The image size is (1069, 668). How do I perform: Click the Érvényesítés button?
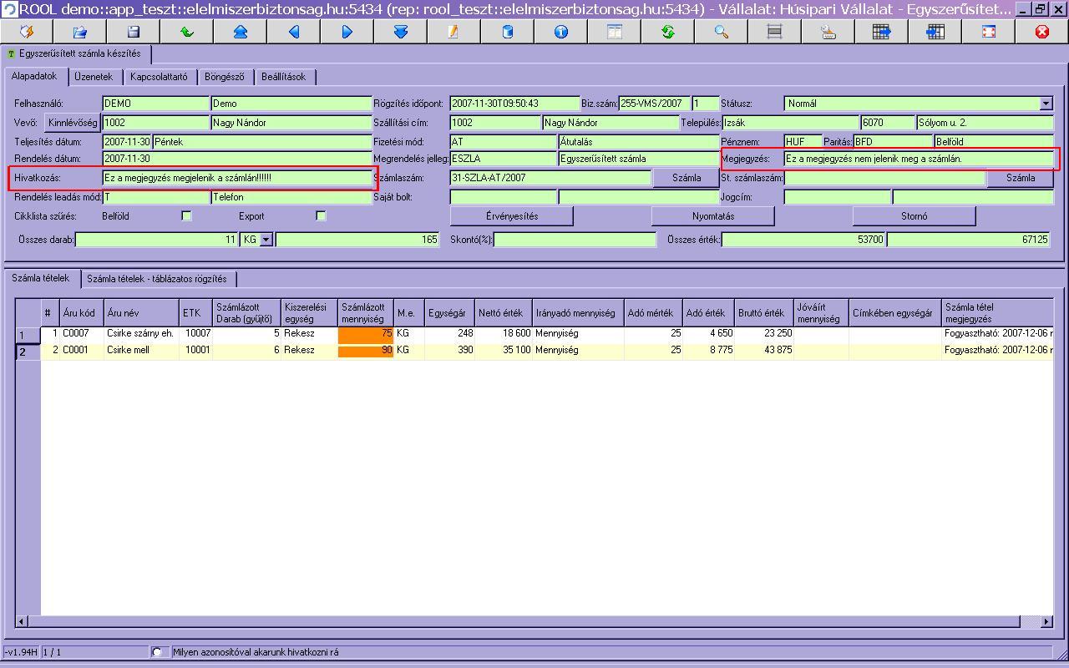pos(511,216)
